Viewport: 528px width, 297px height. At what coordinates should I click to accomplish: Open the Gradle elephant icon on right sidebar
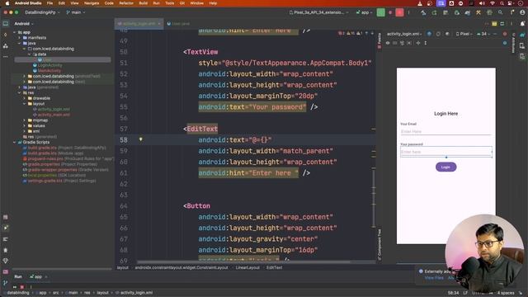click(522, 35)
